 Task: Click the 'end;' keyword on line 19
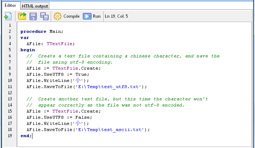[26, 136]
